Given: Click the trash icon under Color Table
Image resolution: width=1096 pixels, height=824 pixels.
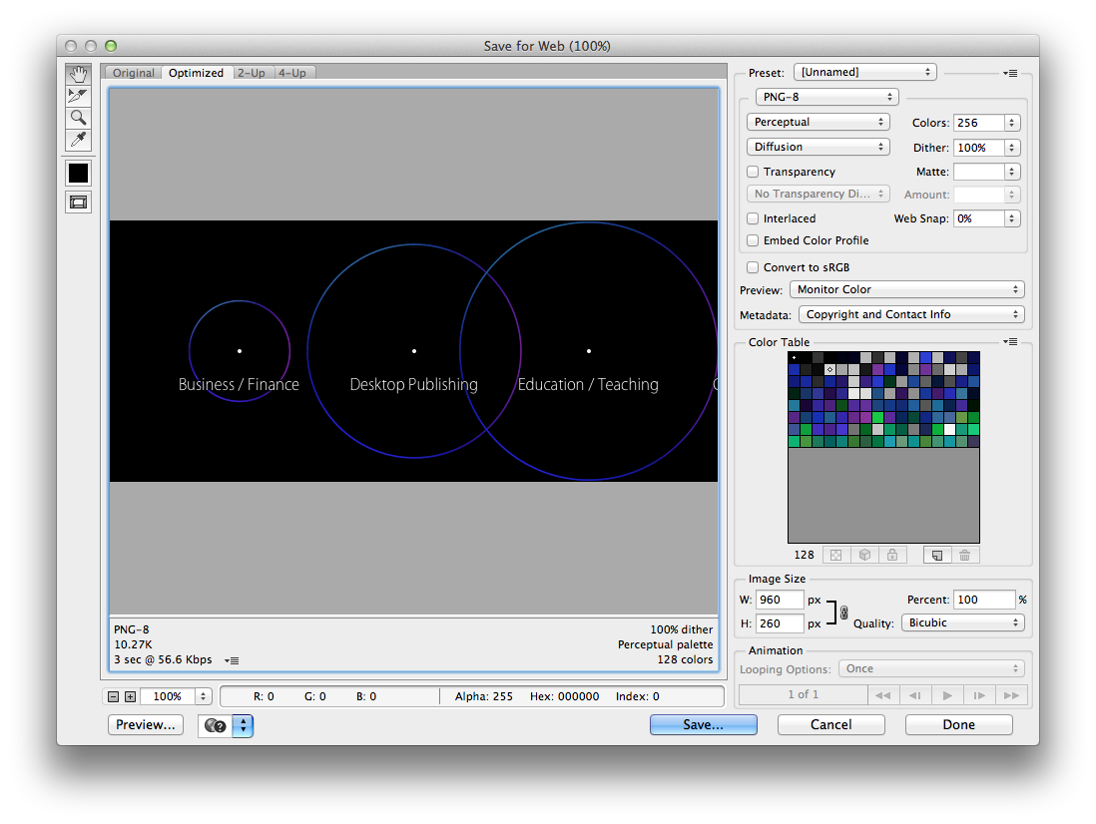Looking at the screenshot, I should tap(964, 555).
